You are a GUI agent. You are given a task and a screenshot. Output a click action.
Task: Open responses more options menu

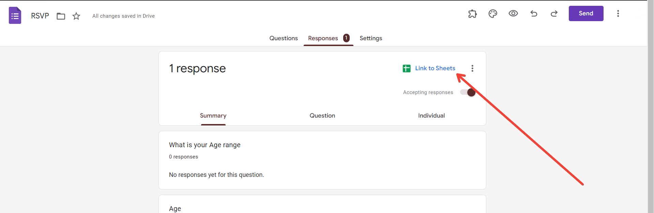click(472, 69)
